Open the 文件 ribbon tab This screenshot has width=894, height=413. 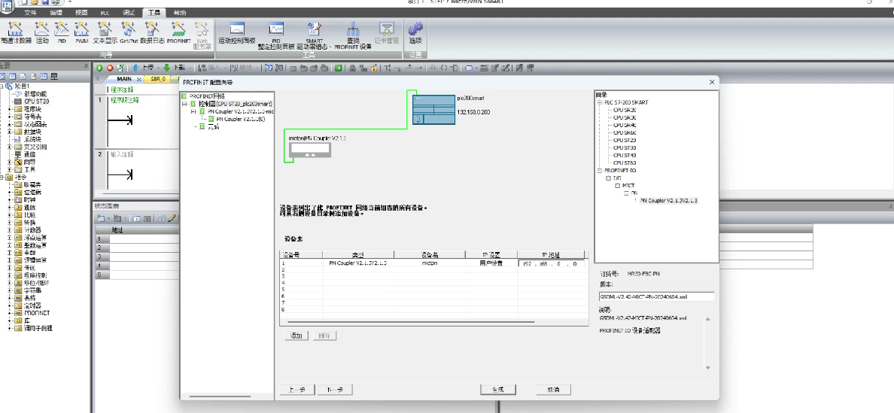[30, 13]
